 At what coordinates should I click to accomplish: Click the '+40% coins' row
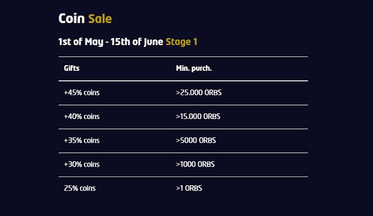(x=183, y=117)
